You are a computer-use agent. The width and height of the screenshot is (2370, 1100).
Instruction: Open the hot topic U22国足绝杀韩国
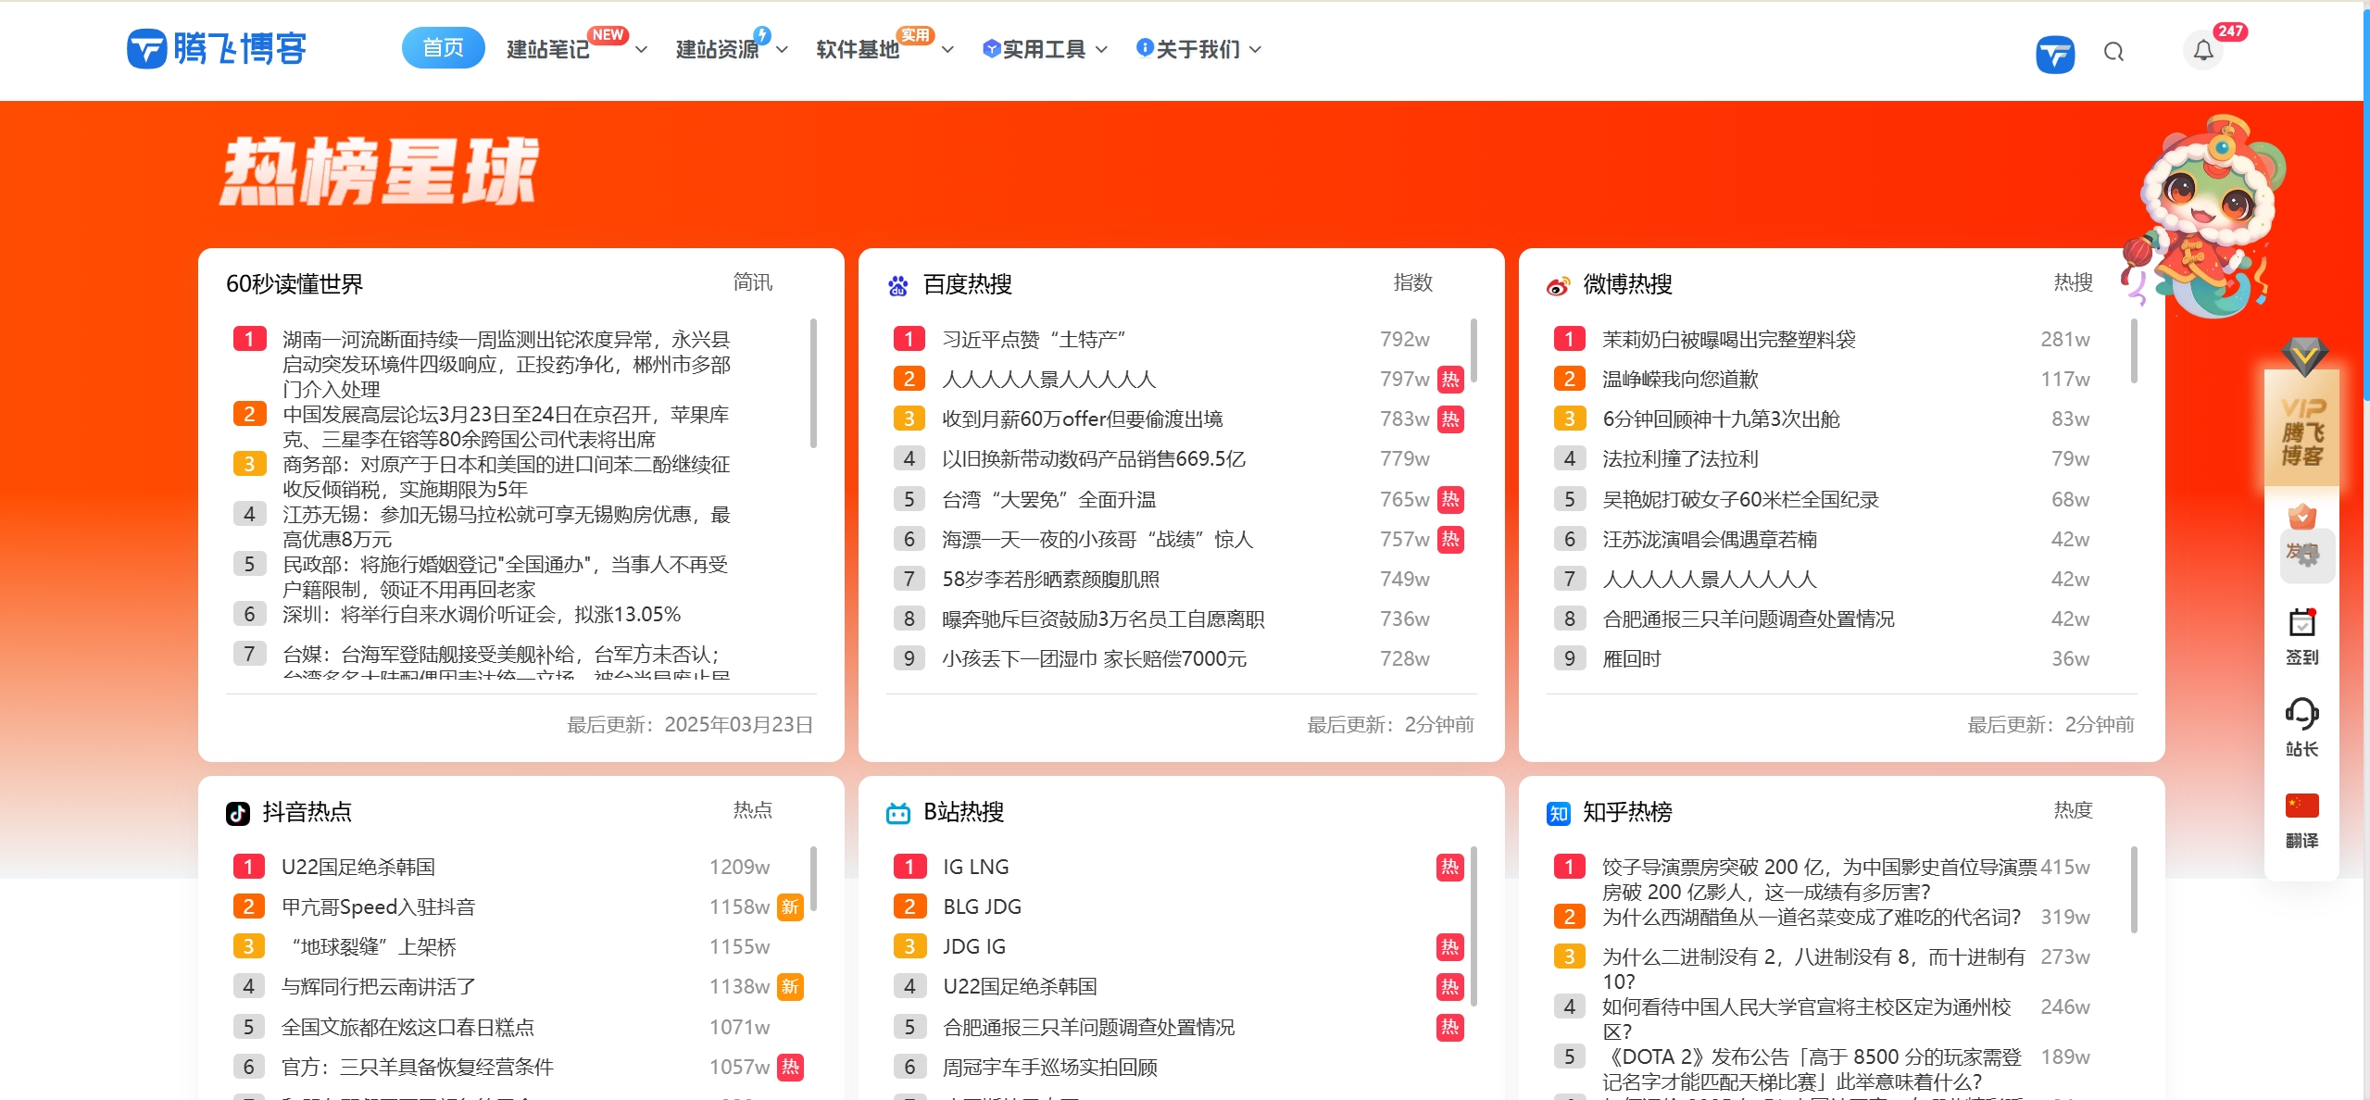[359, 867]
